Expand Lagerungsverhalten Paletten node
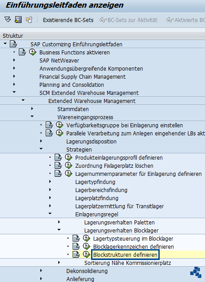The width and height of the screenshot is (205, 282). (x=59, y=222)
